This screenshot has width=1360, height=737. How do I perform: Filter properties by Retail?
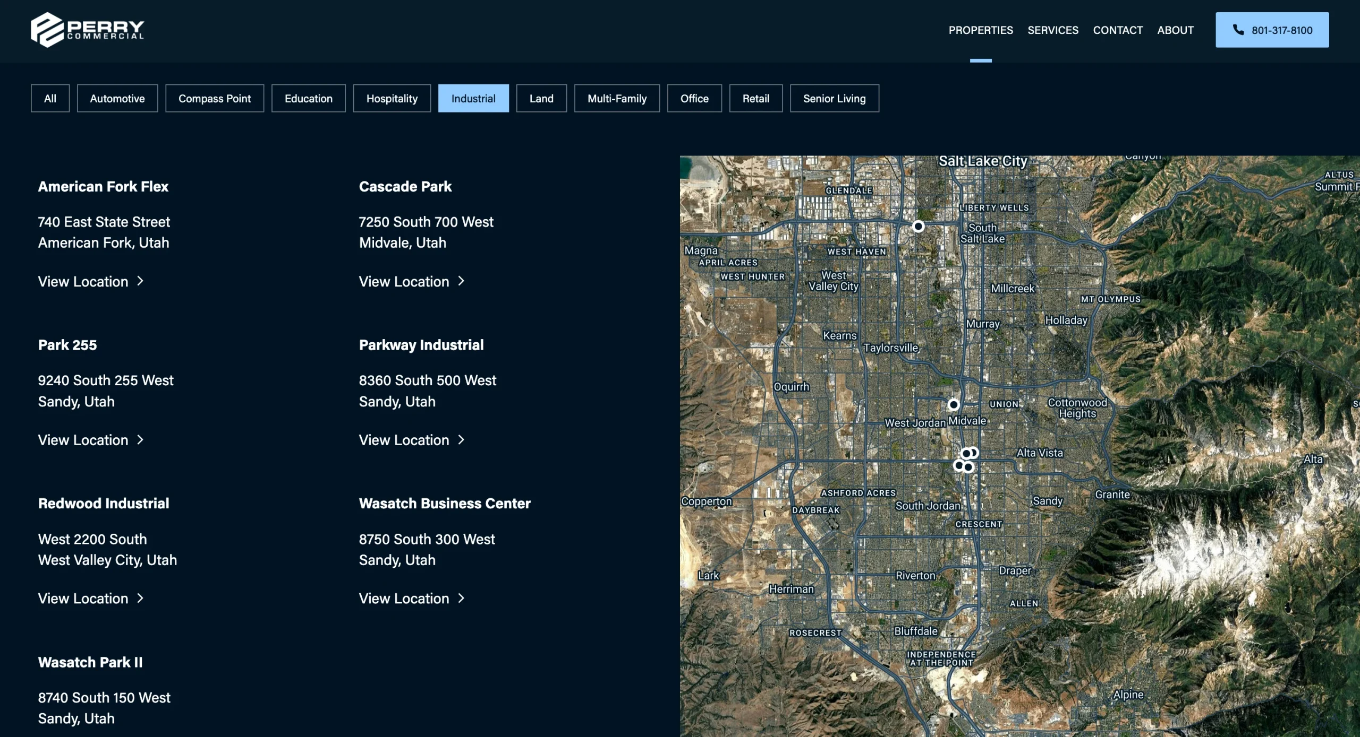point(755,98)
